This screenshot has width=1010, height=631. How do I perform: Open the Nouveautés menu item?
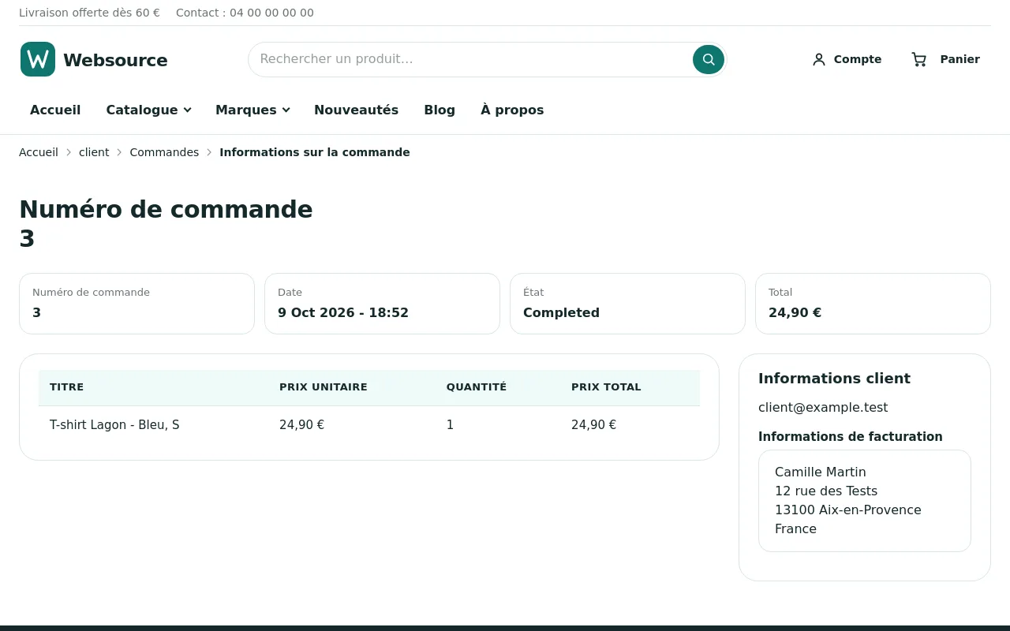[x=356, y=110]
